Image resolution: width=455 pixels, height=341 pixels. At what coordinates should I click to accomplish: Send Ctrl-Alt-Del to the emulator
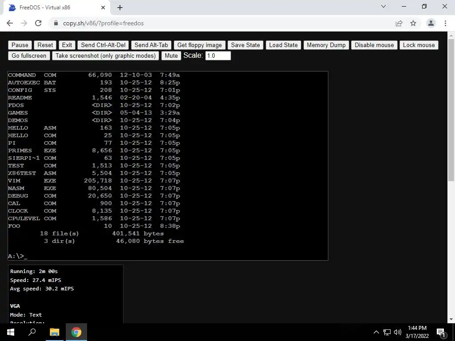(x=103, y=45)
